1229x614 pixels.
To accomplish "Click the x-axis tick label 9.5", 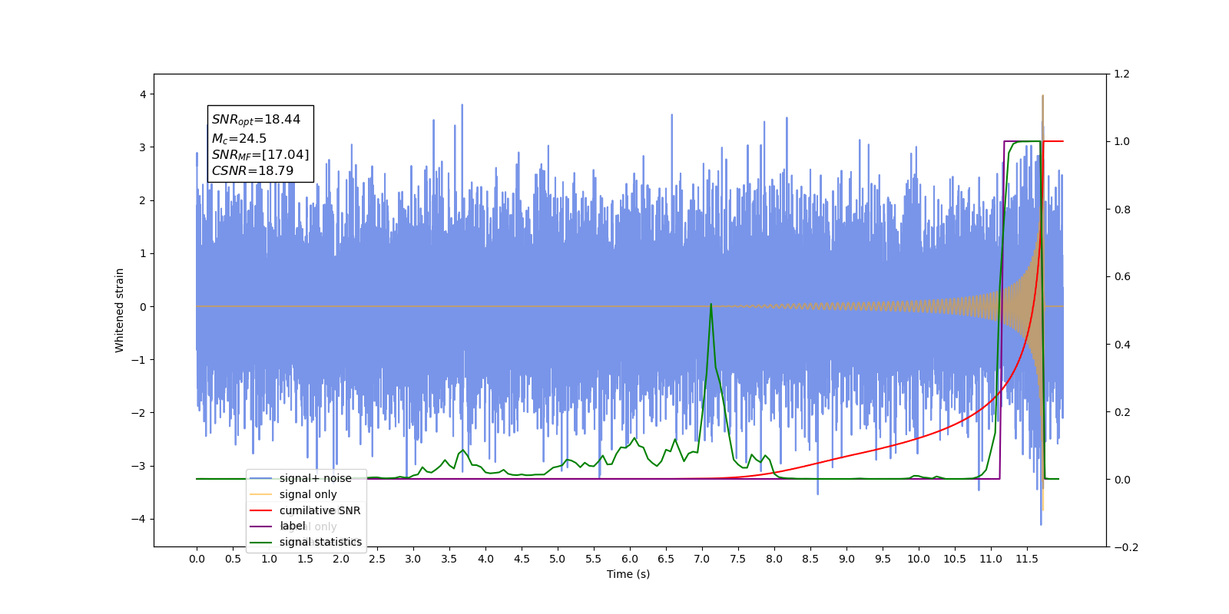I will pos(883,559).
